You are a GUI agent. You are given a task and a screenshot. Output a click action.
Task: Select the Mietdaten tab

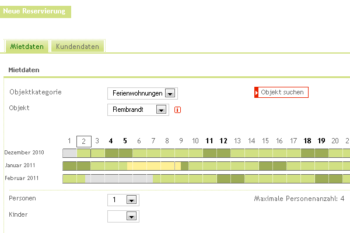click(27, 47)
